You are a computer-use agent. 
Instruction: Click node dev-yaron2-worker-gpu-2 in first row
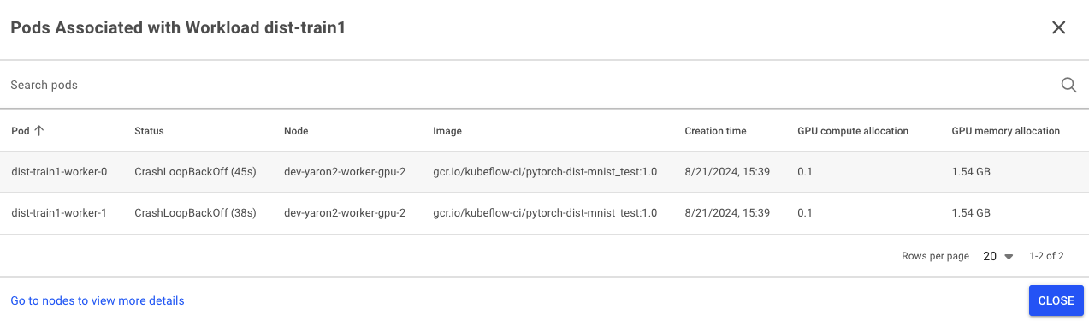[x=345, y=172]
